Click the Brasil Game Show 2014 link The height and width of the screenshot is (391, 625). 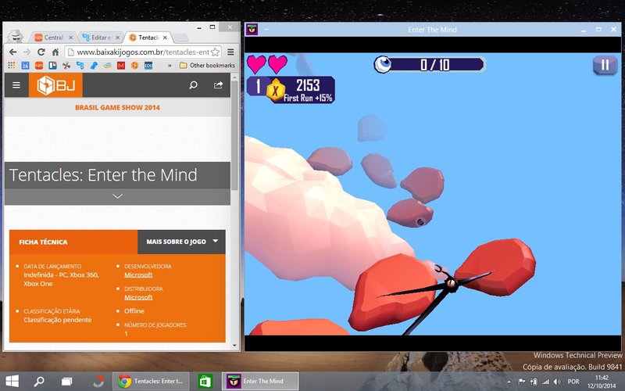118,107
